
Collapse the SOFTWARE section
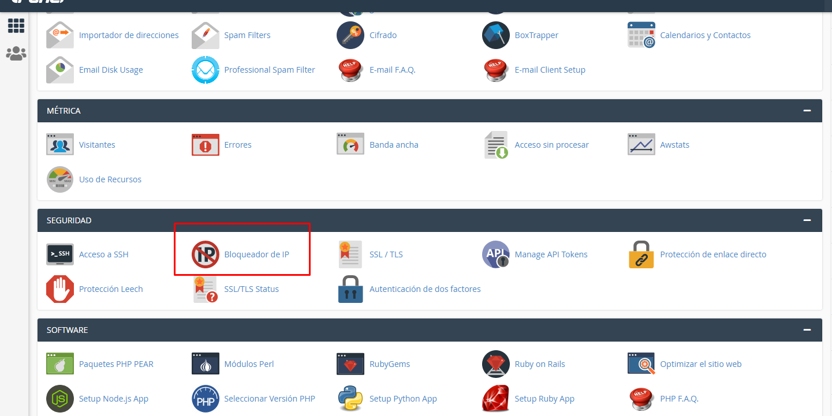[807, 330]
